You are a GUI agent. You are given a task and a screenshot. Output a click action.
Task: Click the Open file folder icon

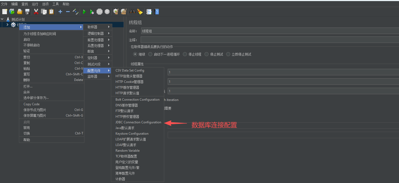click(20, 12)
